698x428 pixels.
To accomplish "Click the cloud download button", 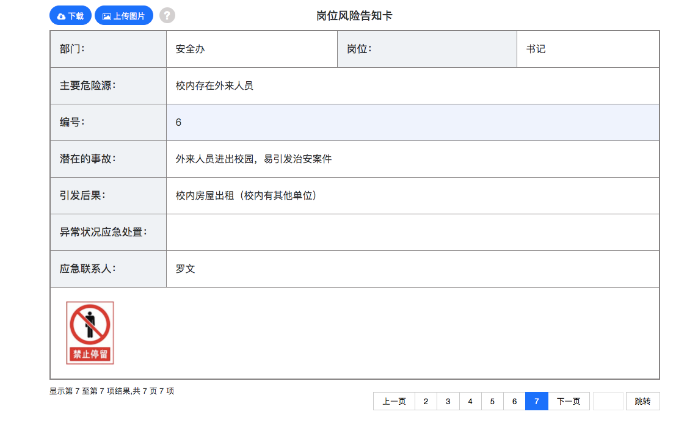I will [x=70, y=16].
